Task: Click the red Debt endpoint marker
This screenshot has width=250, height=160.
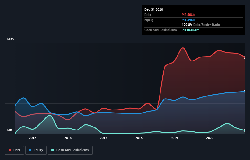Action: 245,57
